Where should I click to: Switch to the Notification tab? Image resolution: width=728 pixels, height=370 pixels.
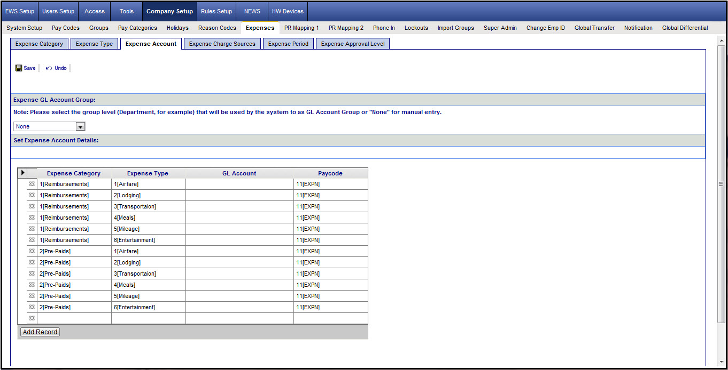click(638, 28)
